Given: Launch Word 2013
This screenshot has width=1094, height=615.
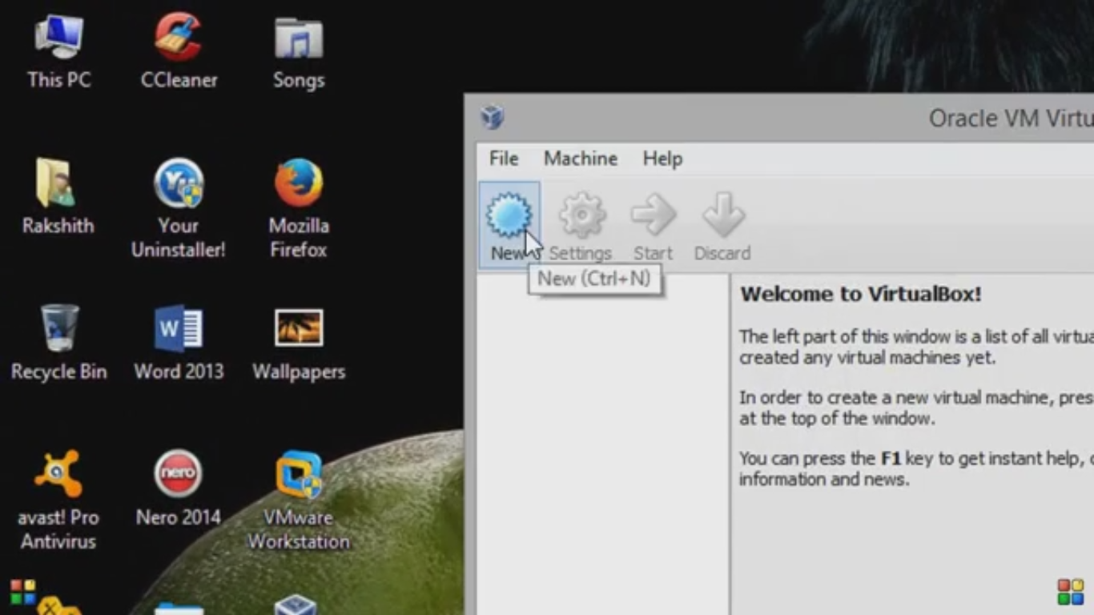Looking at the screenshot, I should (178, 328).
